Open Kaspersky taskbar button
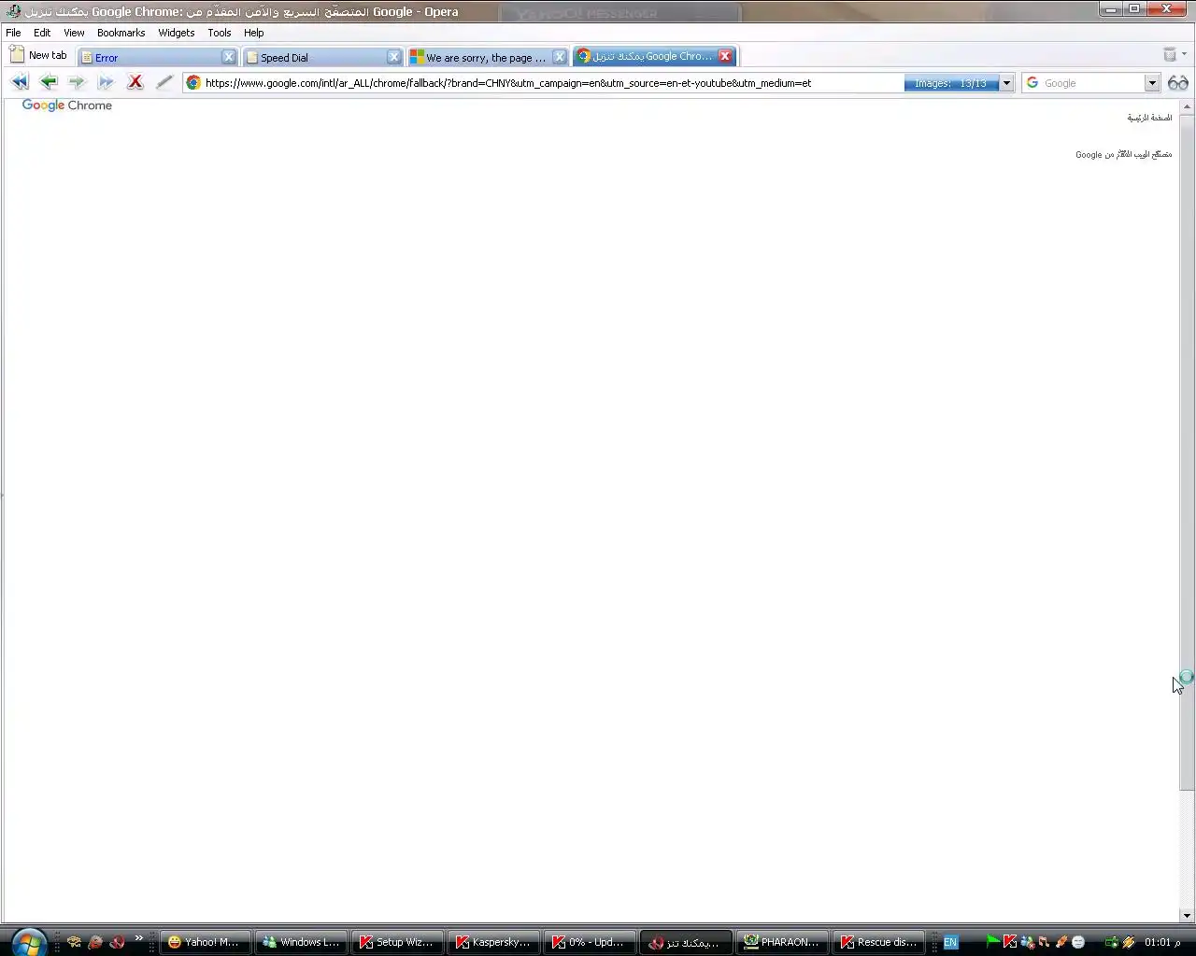 [492, 942]
